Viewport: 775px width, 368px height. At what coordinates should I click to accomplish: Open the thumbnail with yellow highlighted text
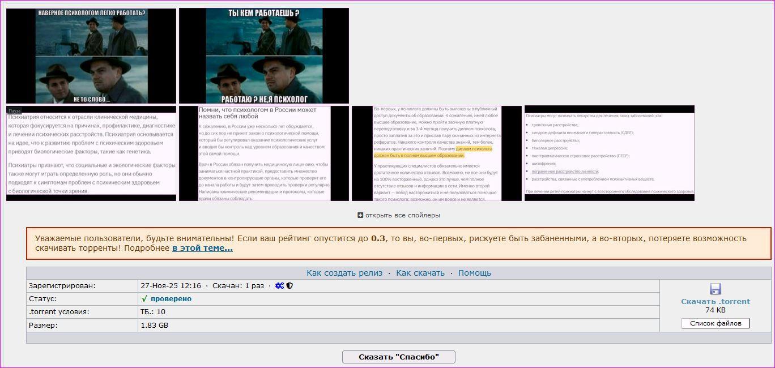coord(437,153)
